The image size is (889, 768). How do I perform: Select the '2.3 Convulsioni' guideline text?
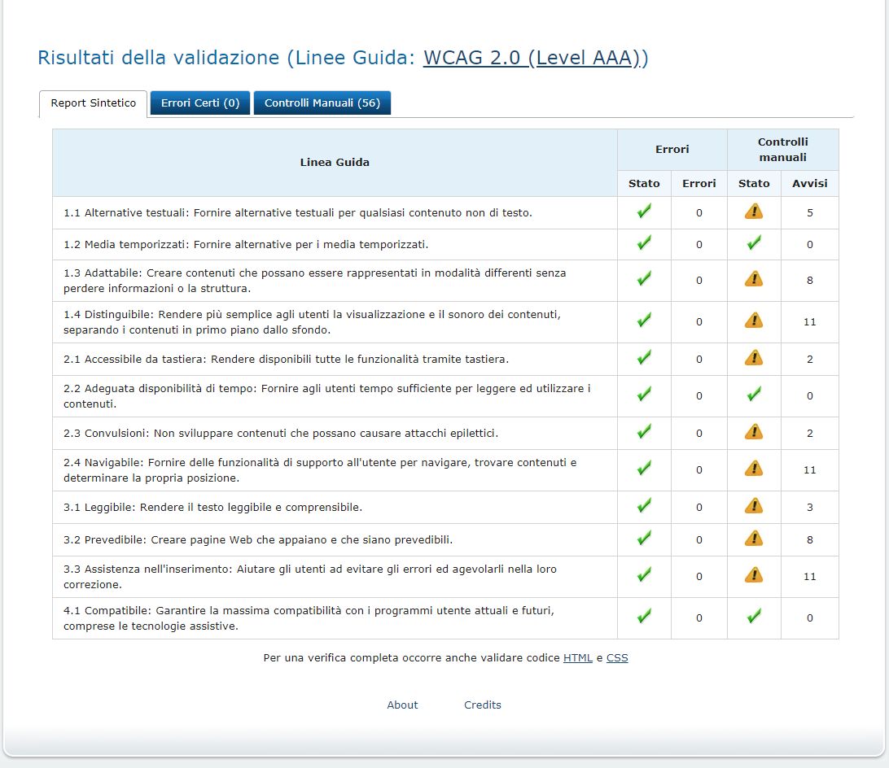(x=281, y=433)
